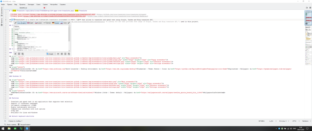
Task: Open the Сервис menu
Action: pyautogui.click(x=46, y=4)
